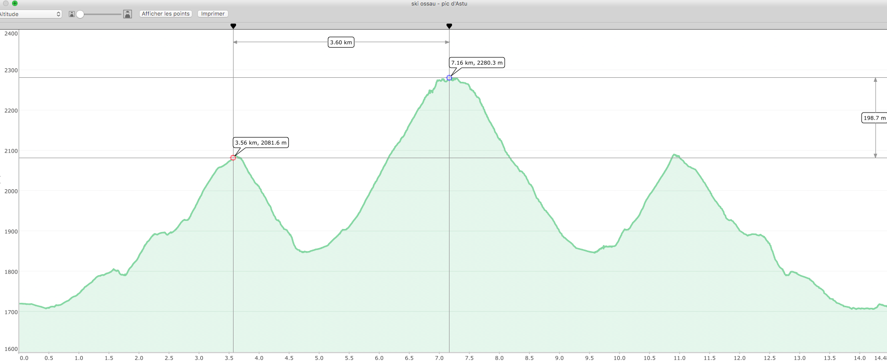Click the Altitude dropdown stepper arrows
Screen dimensions: 887x361
[58, 14]
